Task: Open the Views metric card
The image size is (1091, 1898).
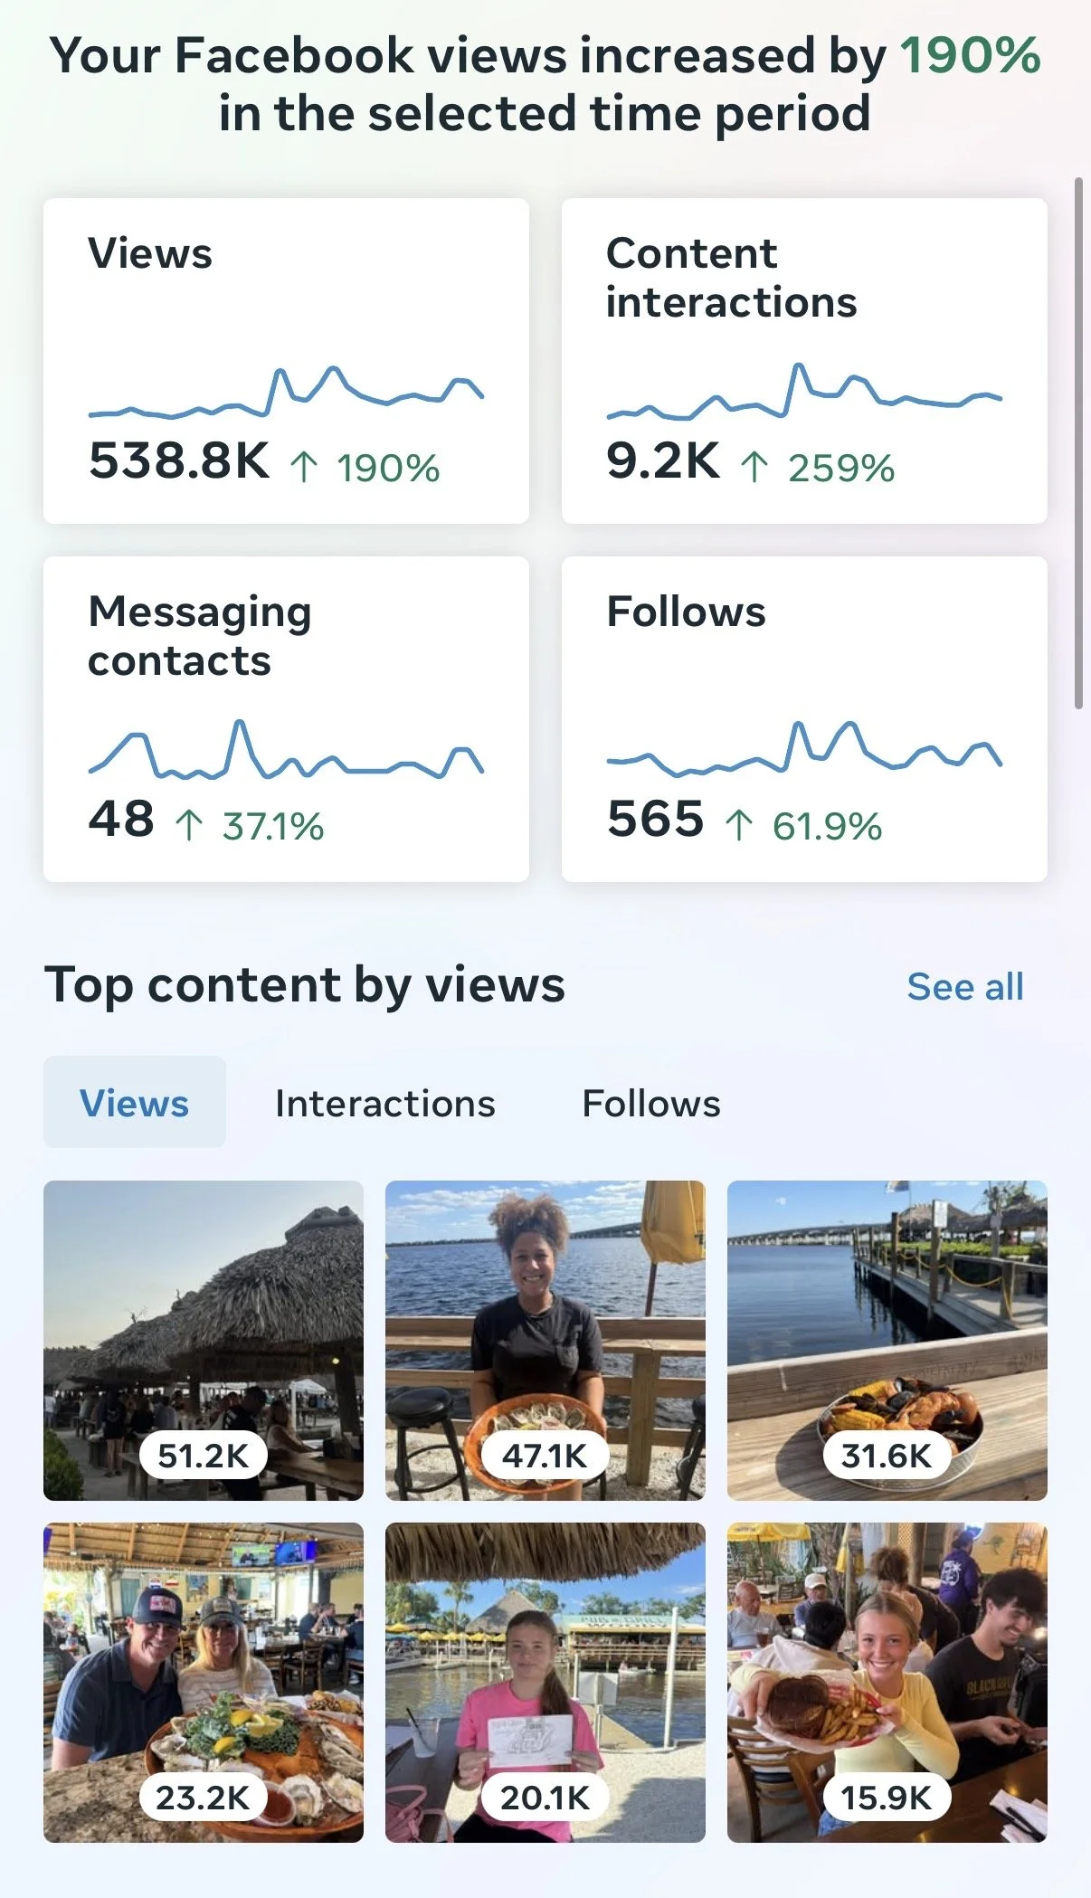Action: click(x=286, y=360)
